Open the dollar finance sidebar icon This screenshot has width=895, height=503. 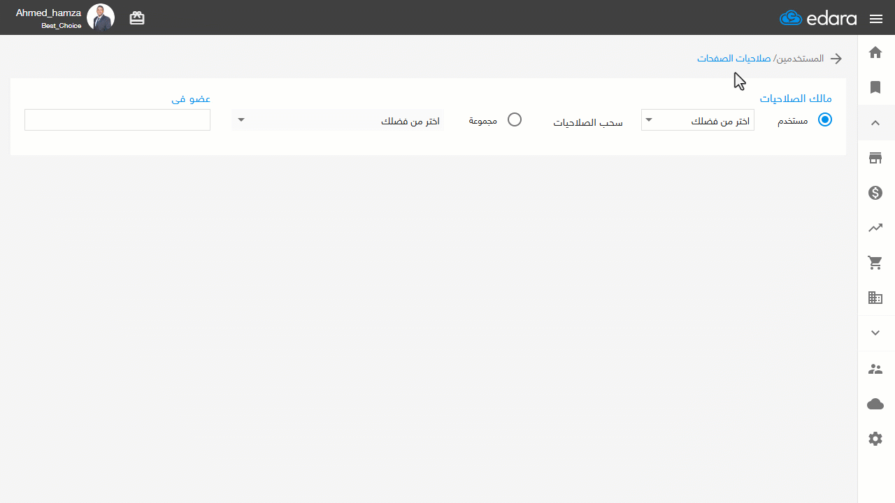point(875,193)
